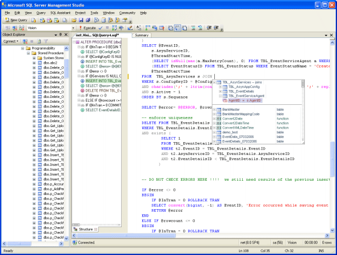Click the Increase Indent icon
This screenshot has width=337, height=255.
coord(216,28)
